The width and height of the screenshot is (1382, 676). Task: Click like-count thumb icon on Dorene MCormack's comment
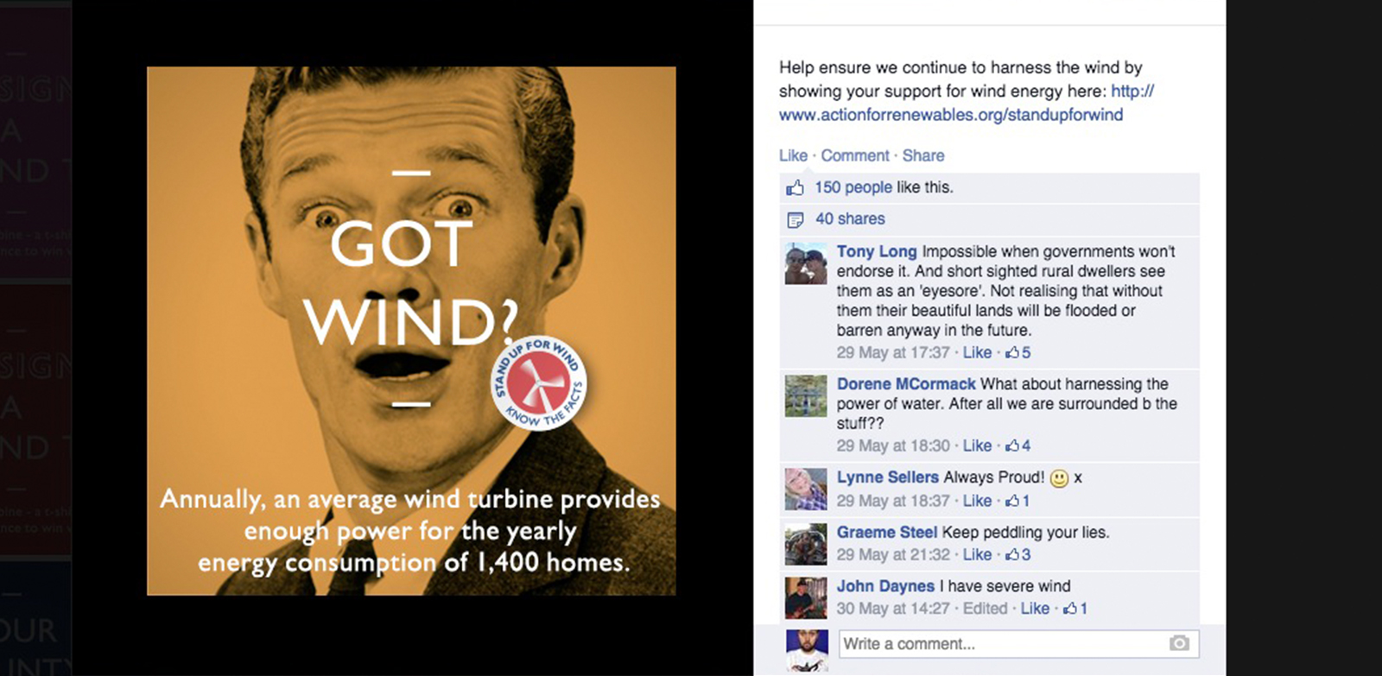coord(1011,445)
